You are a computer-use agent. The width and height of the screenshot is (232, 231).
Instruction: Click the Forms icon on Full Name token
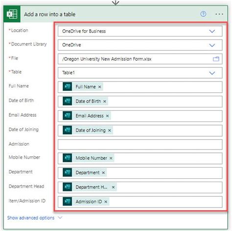coord(68,86)
